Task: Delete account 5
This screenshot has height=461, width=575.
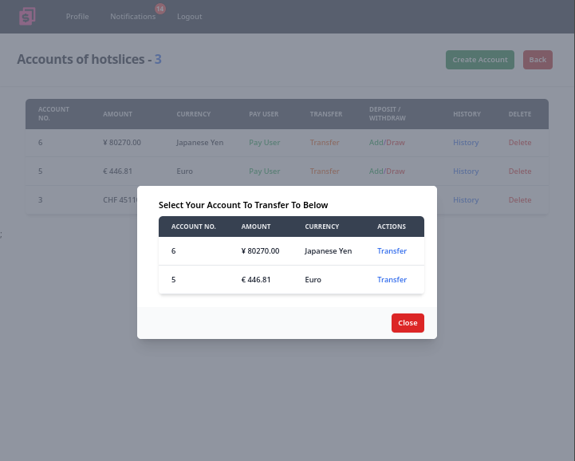Action: 520,171
